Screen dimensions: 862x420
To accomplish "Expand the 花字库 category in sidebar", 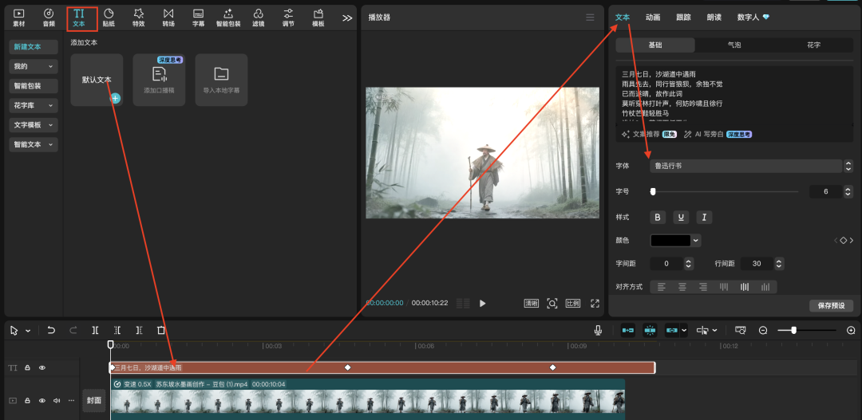I will pos(34,105).
